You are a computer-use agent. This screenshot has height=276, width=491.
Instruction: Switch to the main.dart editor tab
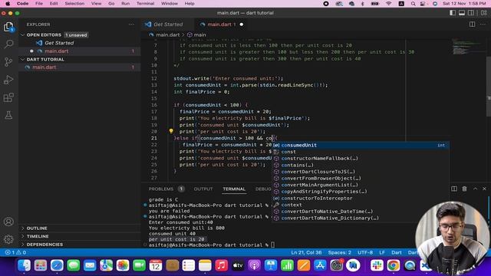tap(219, 25)
